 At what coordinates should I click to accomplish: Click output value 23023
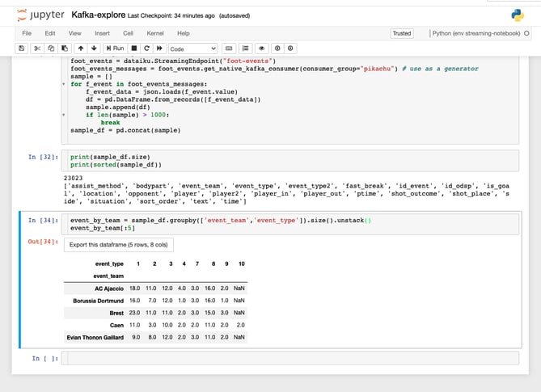pos(73,179)
